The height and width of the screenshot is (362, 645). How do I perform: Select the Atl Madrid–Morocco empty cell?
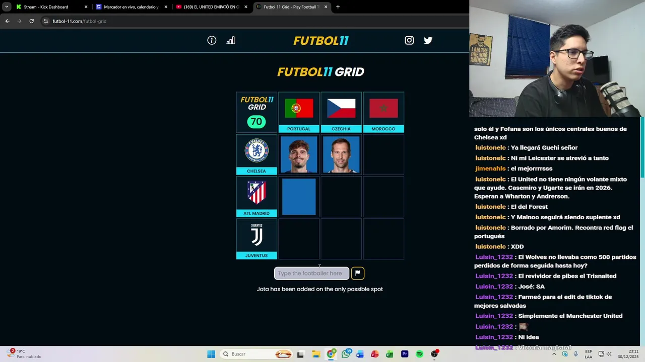coord(383,197)
